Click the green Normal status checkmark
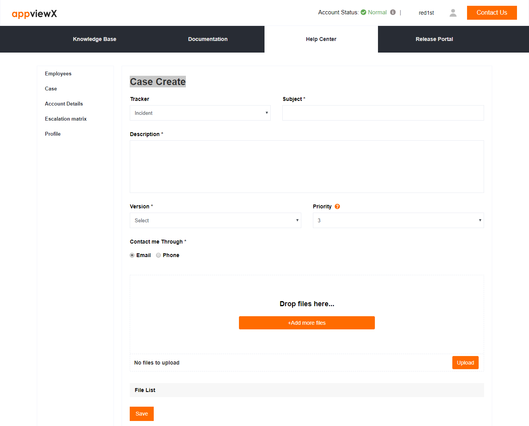The height and width of the screenshot is (426, 529). (363, 12)
